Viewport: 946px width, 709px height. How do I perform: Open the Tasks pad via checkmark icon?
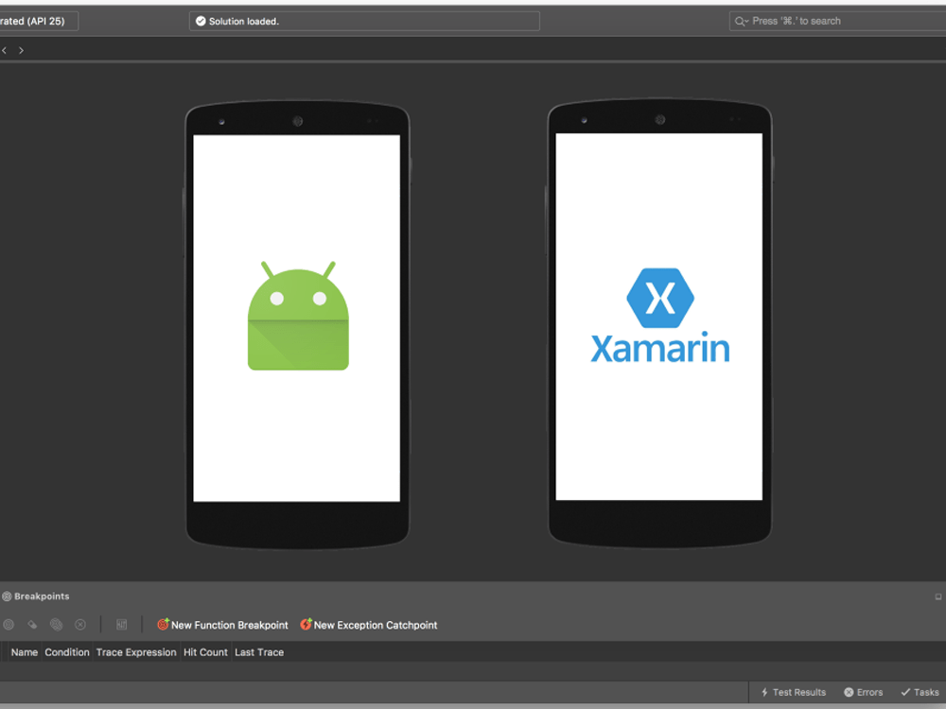(908, 692)
